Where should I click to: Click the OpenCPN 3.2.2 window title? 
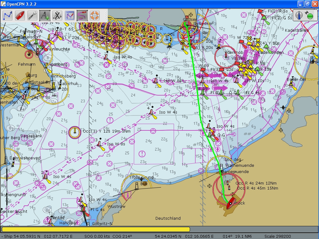[21, 4]
